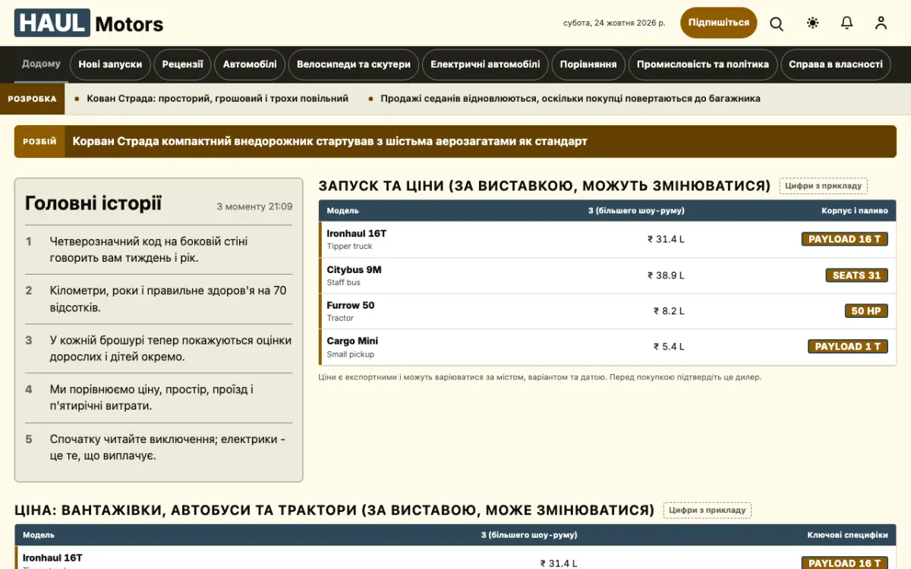Click the HAUL Motors logo
The image size is (911, 569).
(89, 24)
